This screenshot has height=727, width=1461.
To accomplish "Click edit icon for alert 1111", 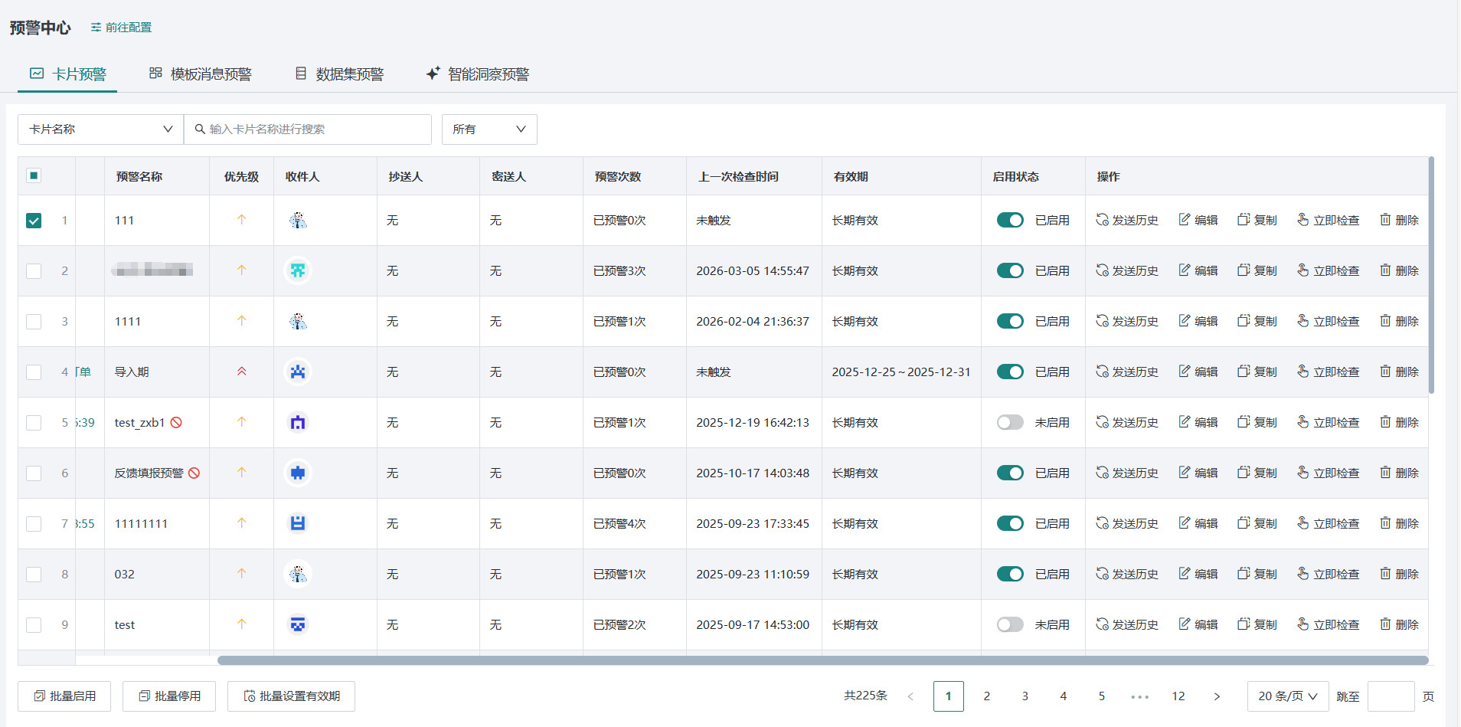I will coord(1185,321).
